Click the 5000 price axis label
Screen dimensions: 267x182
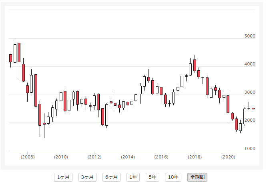click(250, 36)
